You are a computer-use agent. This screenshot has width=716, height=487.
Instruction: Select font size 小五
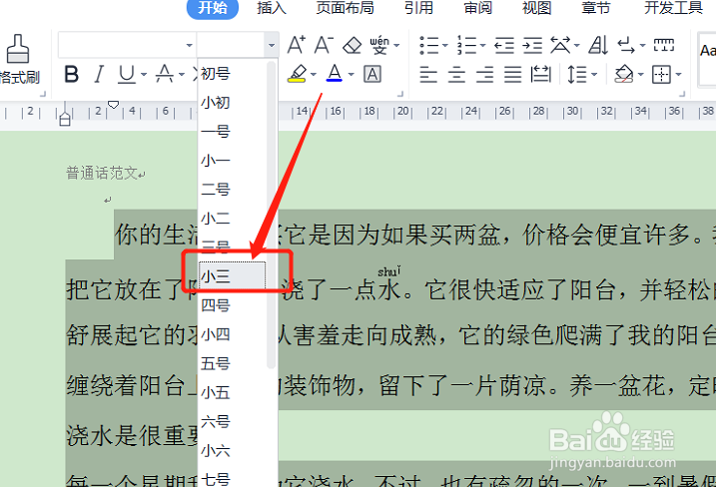[232, 392]
